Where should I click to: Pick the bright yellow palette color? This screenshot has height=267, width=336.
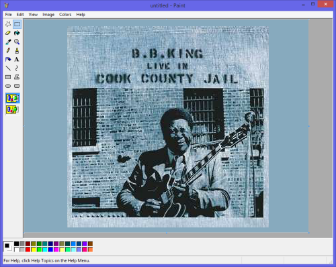point(34,250)
